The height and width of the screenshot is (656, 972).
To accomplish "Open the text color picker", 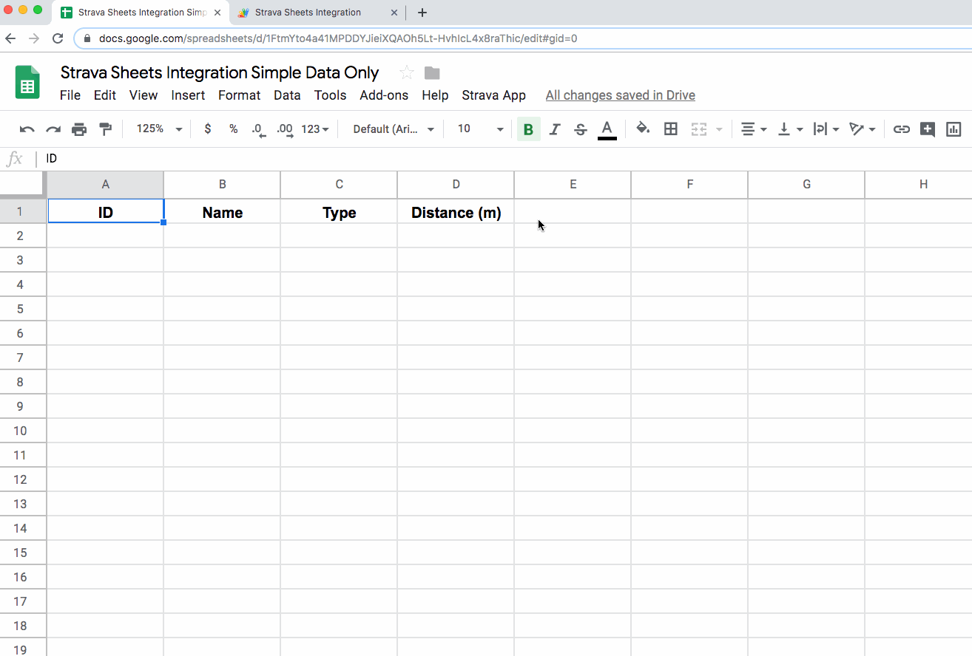I will coord(607,129).
